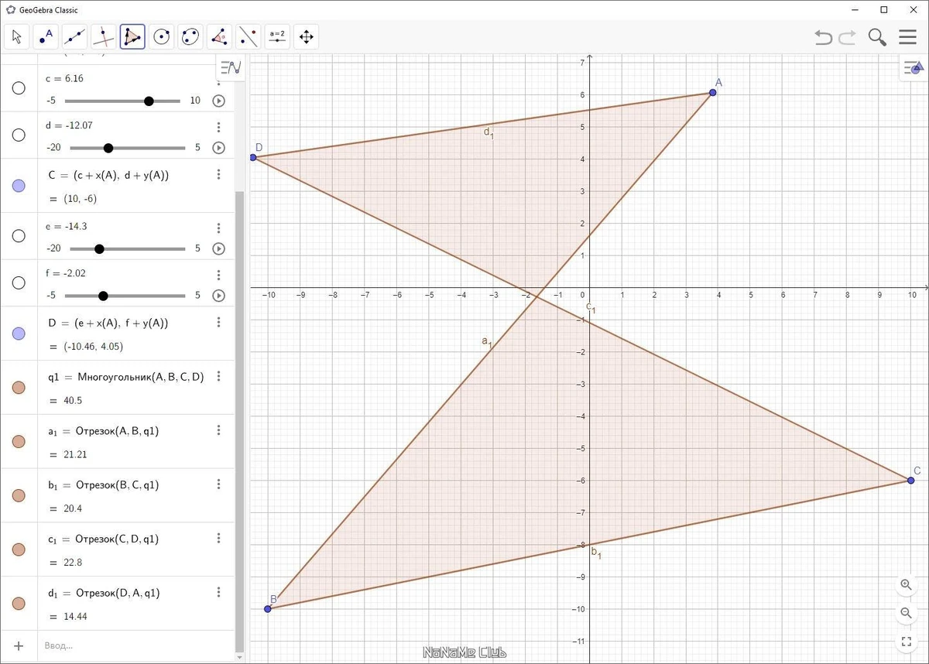
Task: Select point D on the graph
Action: coord(253,158)
